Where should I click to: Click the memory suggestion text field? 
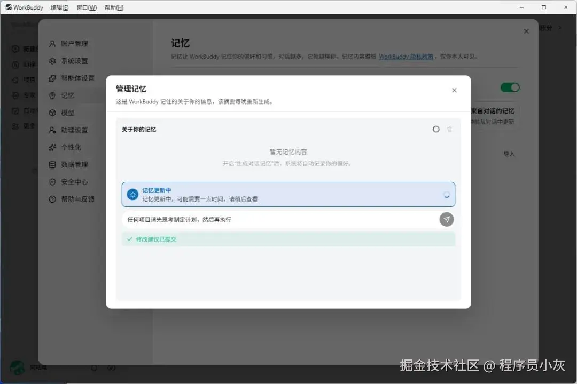click(x=280, y=220)
